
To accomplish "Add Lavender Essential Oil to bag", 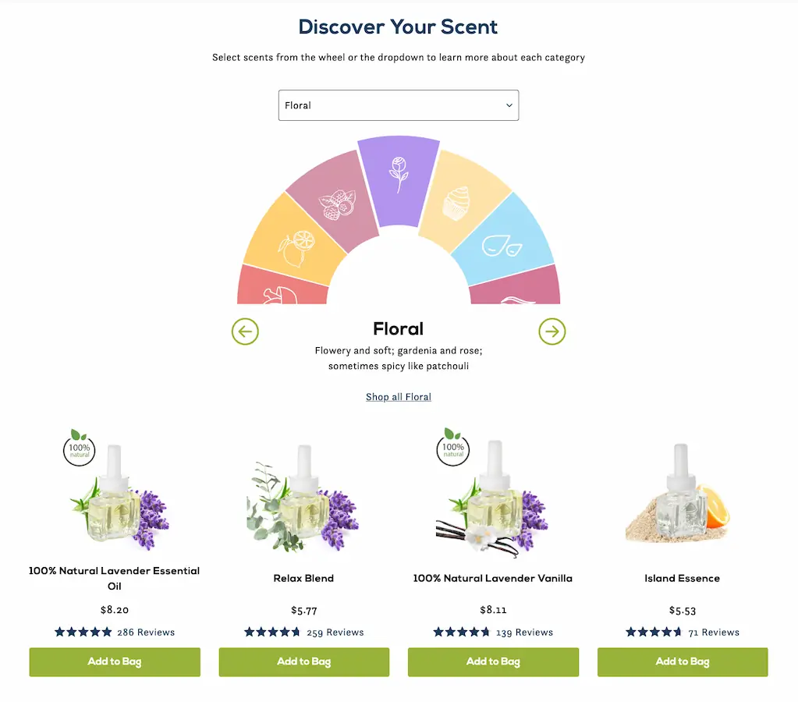I will [115, 662].
